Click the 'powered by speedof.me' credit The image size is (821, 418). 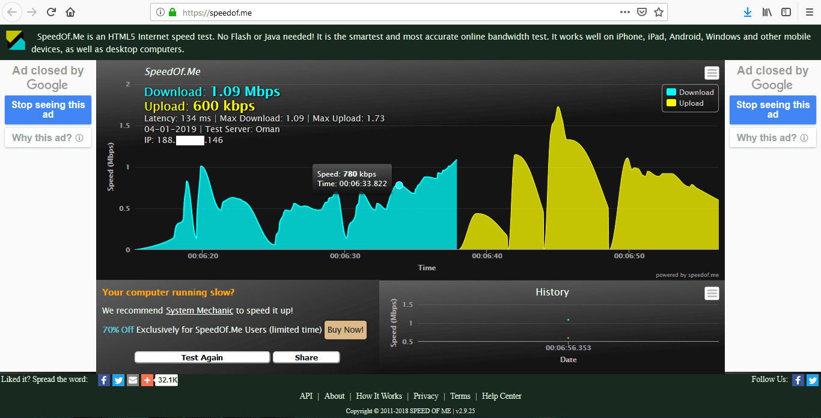click(x=687, y=275)
